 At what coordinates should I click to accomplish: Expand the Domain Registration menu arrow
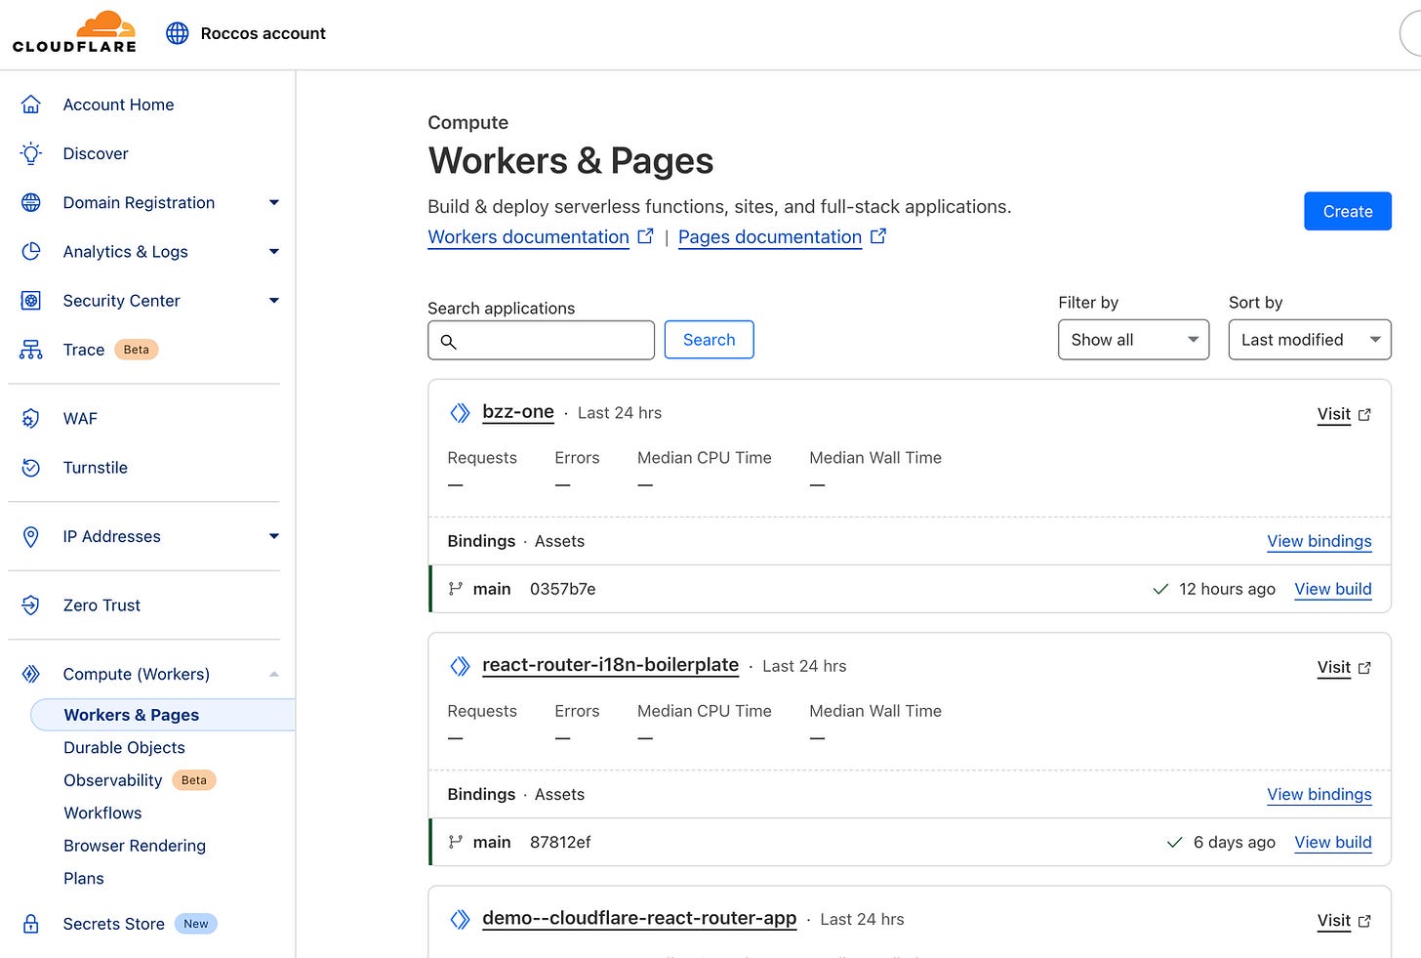274,202
